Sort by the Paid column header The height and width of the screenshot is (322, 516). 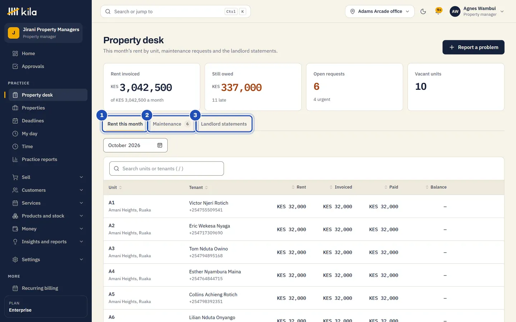coord(391,187)
